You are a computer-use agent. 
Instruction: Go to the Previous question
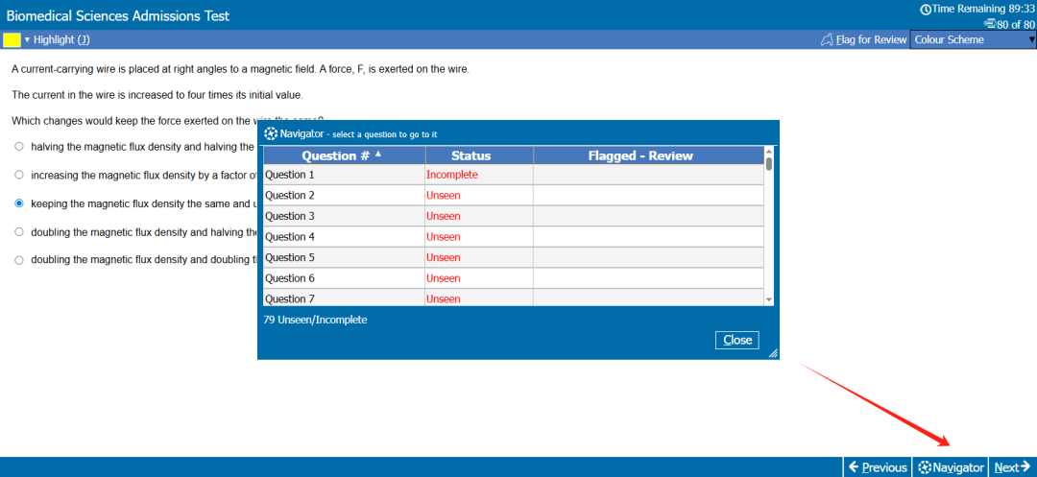click(x=878, y=467)
